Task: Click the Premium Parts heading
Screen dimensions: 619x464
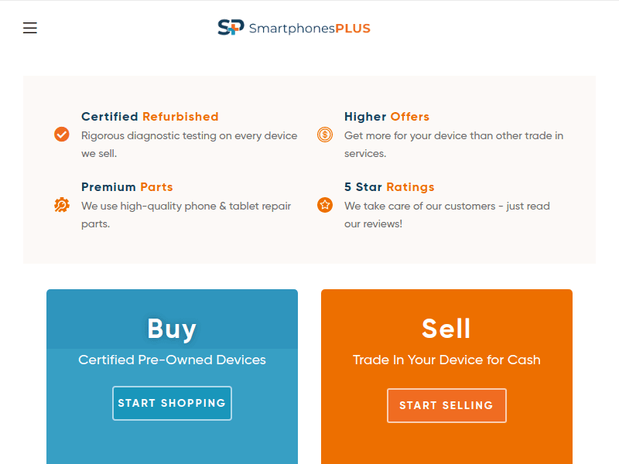Action: pos(127,186)
